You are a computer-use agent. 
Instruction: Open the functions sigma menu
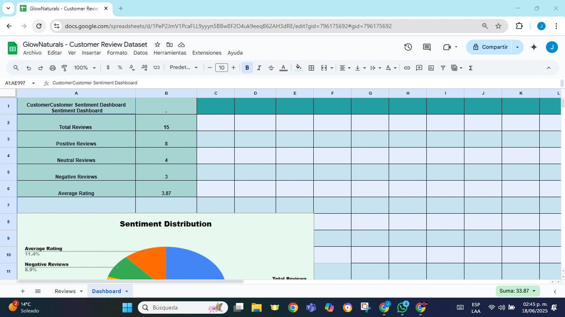pos(471,68)
